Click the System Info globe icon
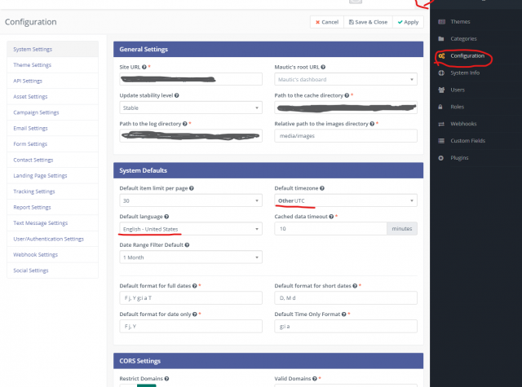This screenshot has height=387, width=522. pyautogui.click(x=441, y=73)
